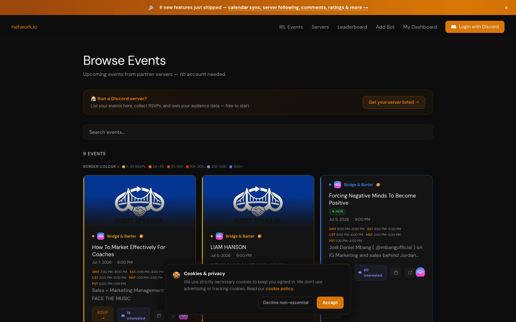Image resolution: width=516 pixels, height=322 pixels.
Task: Focus the Search events field
Action: (258, 132)
